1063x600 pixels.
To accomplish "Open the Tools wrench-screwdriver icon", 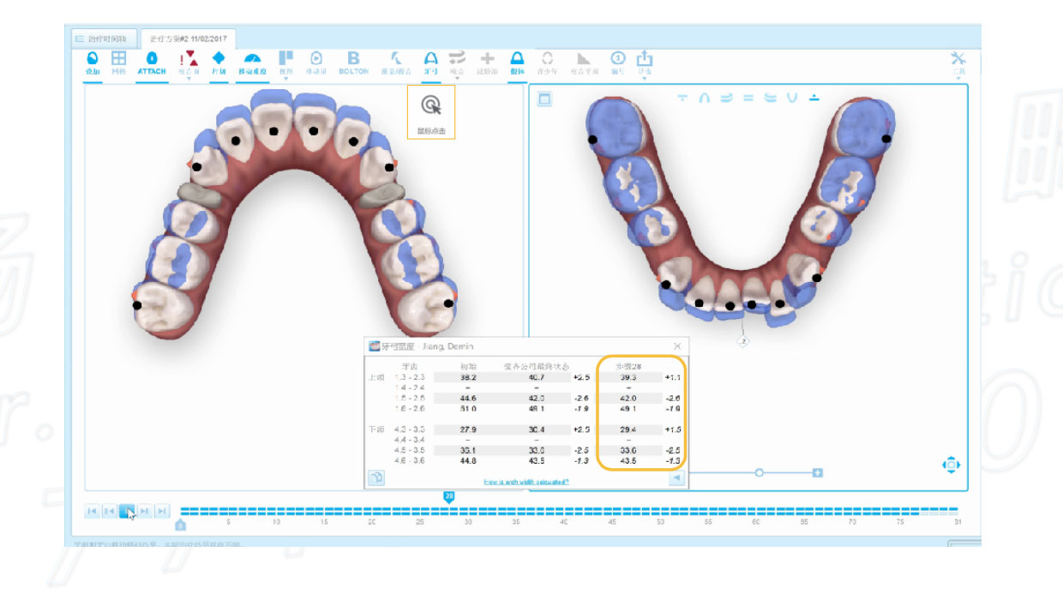I will coord(958,58).
